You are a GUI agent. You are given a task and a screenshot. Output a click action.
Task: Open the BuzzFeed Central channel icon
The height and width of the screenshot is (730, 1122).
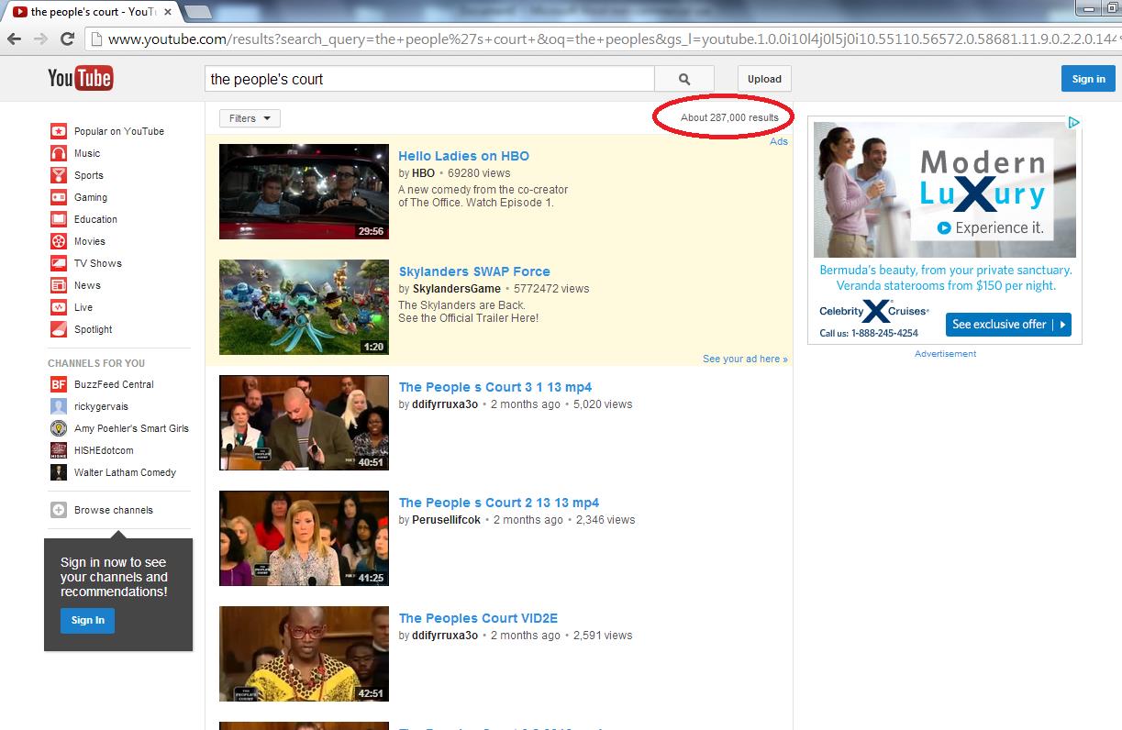[x=58, y=384]
